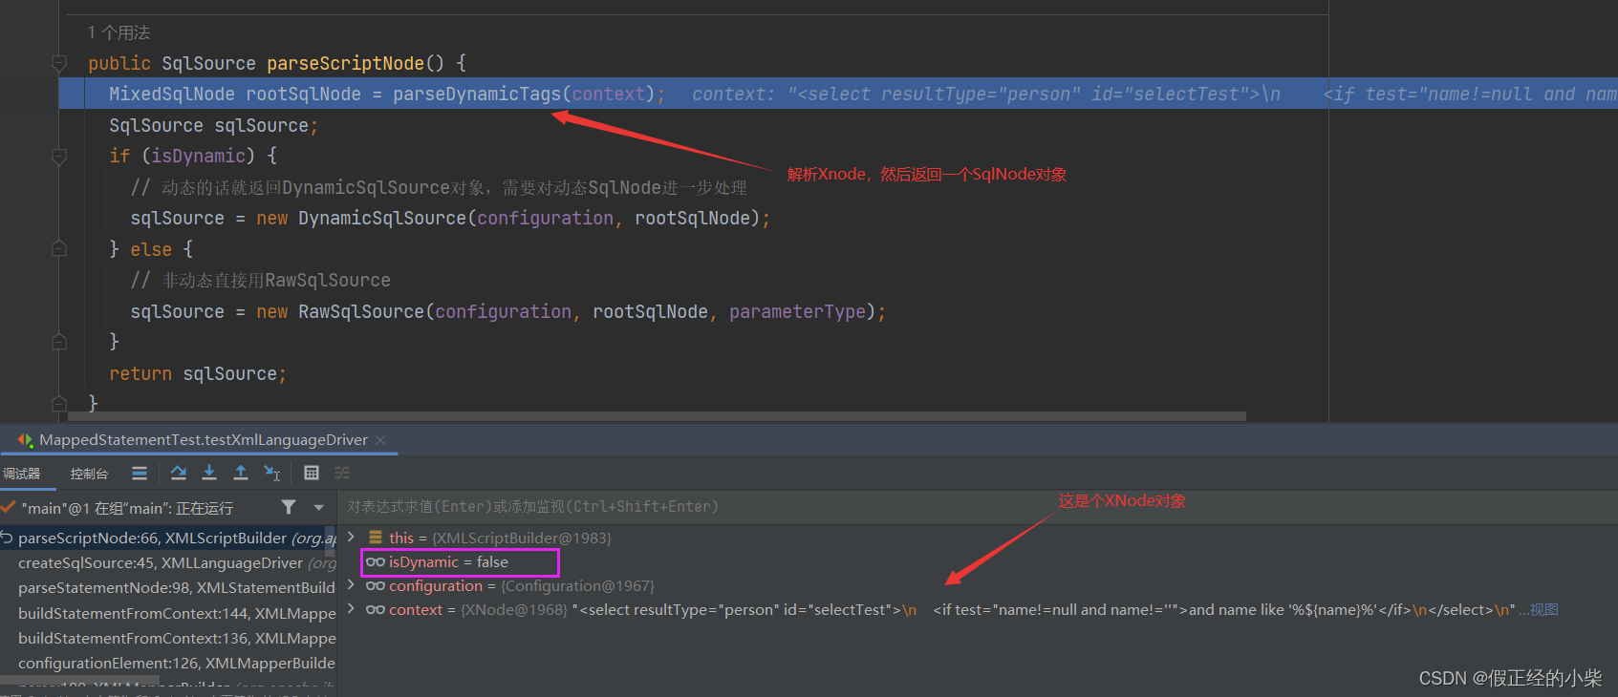The width and height of the screenshot is (1618, 697).
Task: Click the Step Into download-arrow icon
Action: point(209,473)
